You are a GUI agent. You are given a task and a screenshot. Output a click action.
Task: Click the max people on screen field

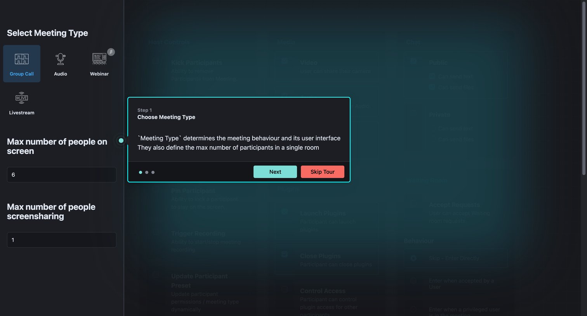pyautogui.click(x=62, y=175)
